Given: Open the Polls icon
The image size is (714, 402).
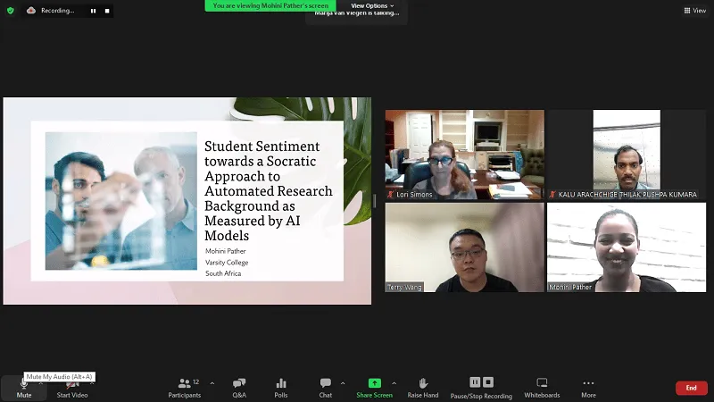Looking at the screenshot, I should click(281, 387).
